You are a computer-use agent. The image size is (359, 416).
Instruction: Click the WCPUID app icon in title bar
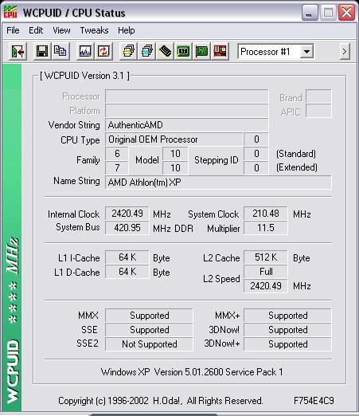point(10,12)
